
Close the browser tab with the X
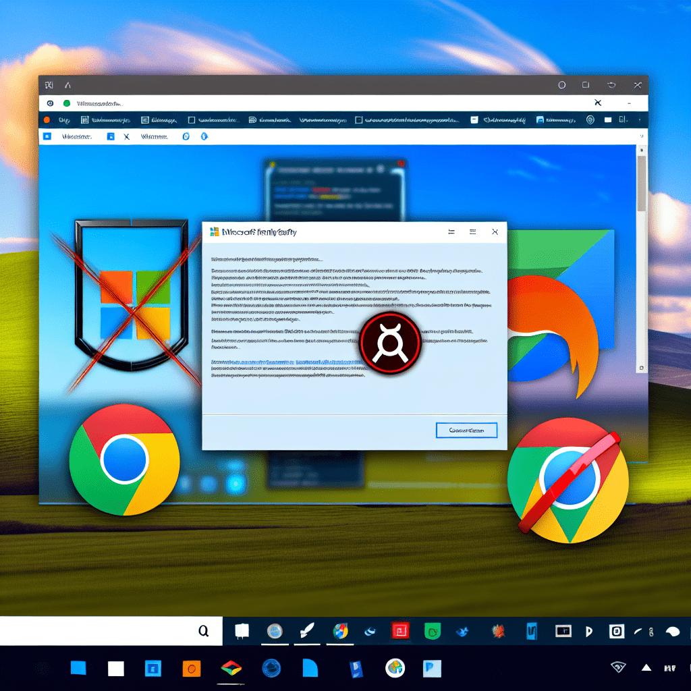click(597, 103)
